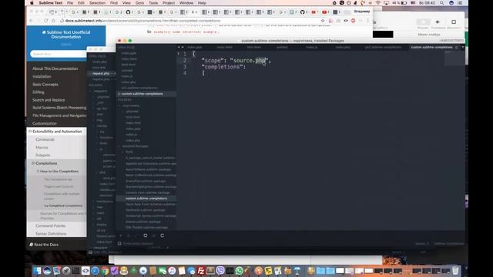Screen dimensions: 493x277
Task: Open FileZilla from the Dock
Action: [x=201, y=270]
